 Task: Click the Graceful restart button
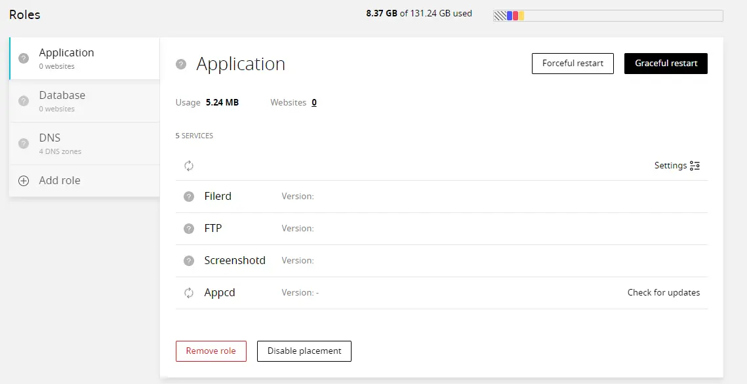[x=666, y=64]
